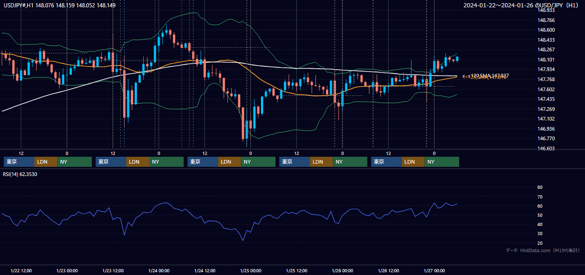585x275 pixels.
Task: Click the RSI 20 level label
Action: coord(540,243)
